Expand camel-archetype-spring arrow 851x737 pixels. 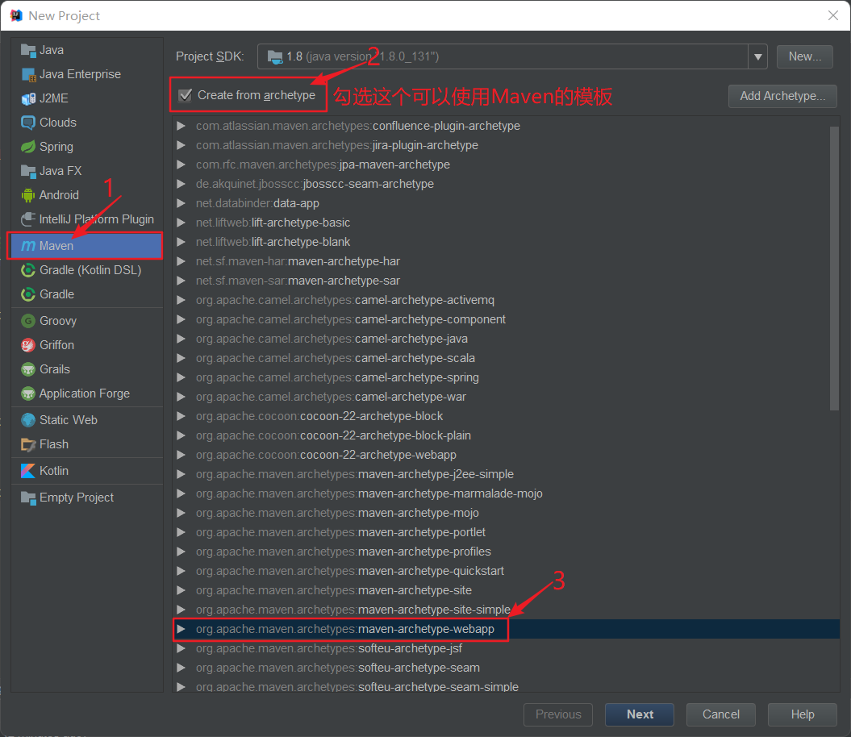coord(181,377)
